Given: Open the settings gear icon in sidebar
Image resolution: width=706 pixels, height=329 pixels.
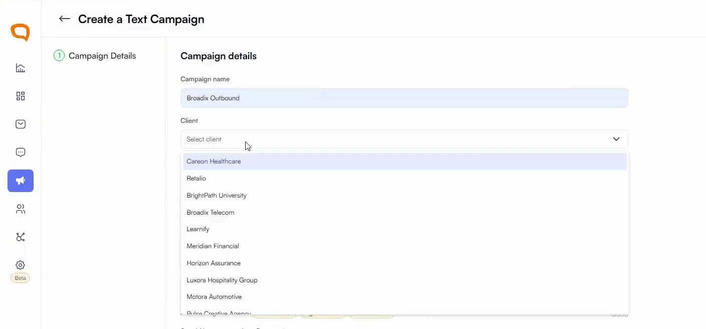Looking at the screenshot, I should (x=21, y=265).
